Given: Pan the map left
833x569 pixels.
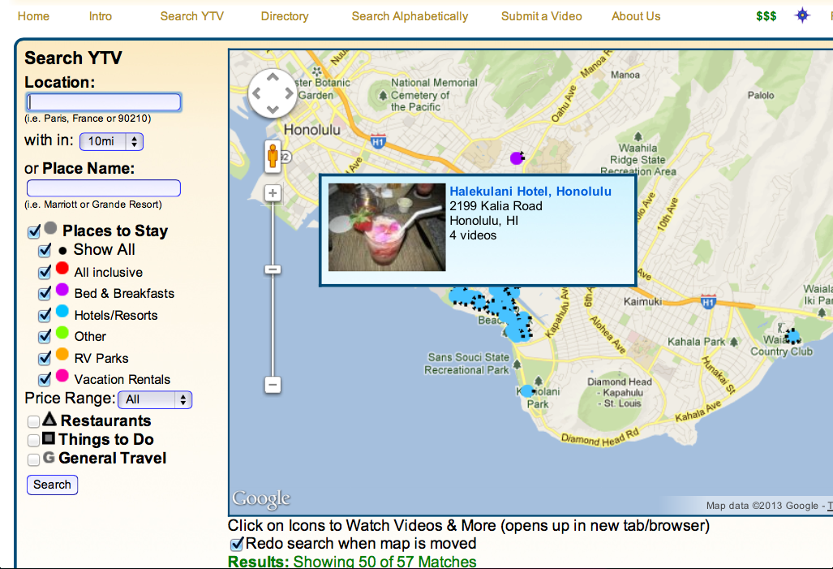Looking at the screenshot, I should click(256, 93).
